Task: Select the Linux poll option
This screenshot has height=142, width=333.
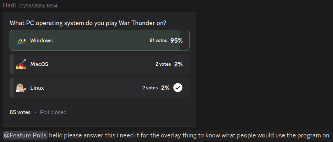Action: pyautogui.click(x=100, y=88)
